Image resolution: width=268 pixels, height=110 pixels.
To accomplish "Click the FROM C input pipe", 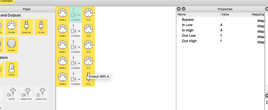I will tap(63, 46).
